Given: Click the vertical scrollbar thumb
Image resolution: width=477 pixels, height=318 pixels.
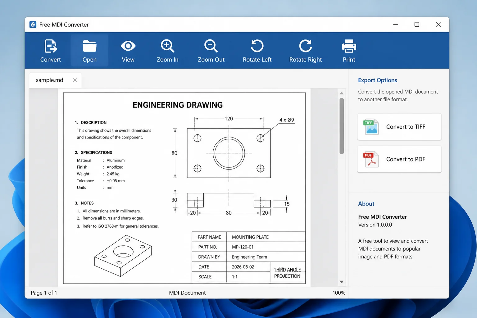Looking at the screenshot, I should coord(342,126).
